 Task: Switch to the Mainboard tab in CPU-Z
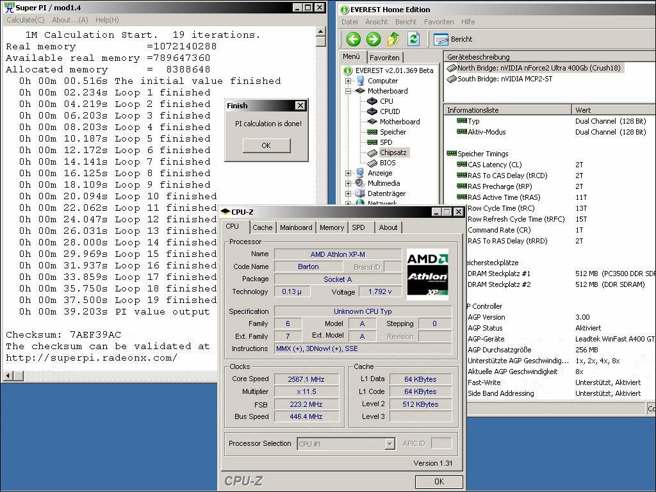pyautogui.click(x=296, y=227)
